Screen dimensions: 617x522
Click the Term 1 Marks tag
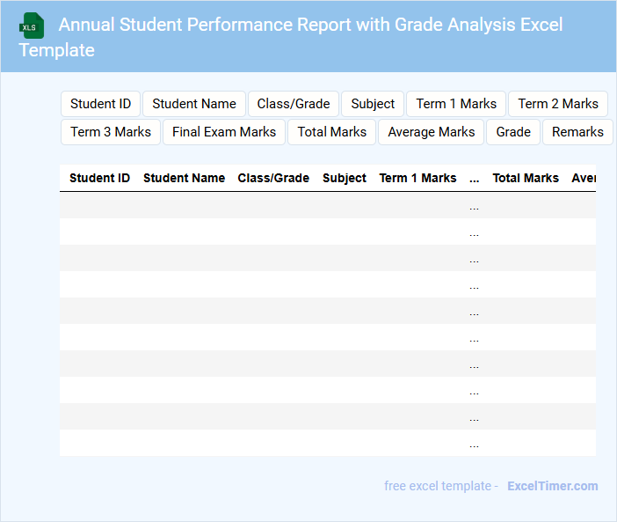click(x=456, y=104)
